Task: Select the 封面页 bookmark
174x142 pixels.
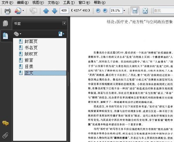Action: 31,41
